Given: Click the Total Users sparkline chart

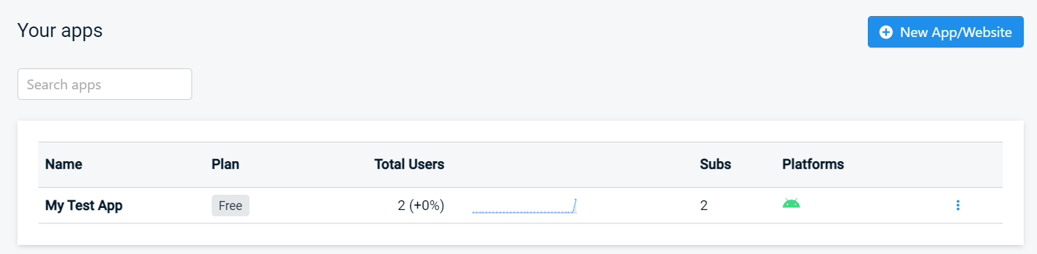Looking at the screenshot, I should (524, 206).
